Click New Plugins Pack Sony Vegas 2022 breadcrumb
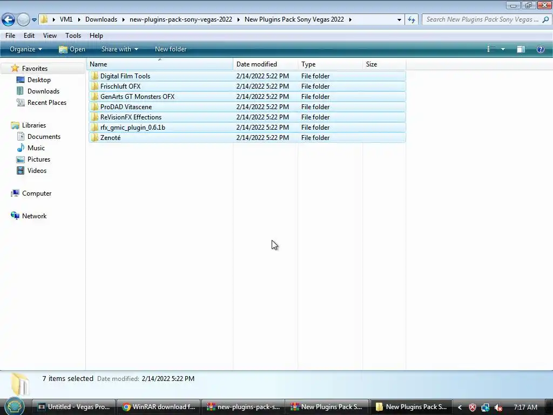Viewport: 553px width, 415px height. tap(294, 19)
